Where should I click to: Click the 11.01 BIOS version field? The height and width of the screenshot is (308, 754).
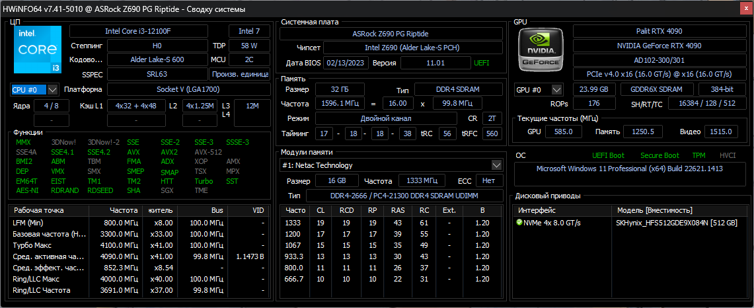click(x=435, y=63)
